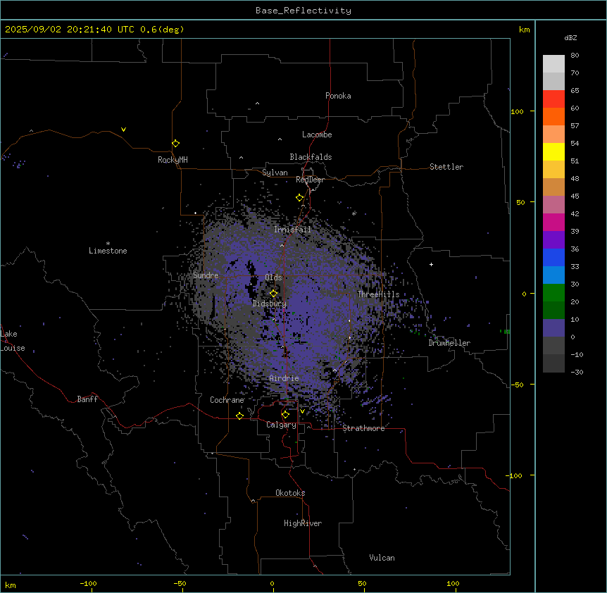Click the -50 tick on the right axis

pyautogui.click(x=517, y=385)
